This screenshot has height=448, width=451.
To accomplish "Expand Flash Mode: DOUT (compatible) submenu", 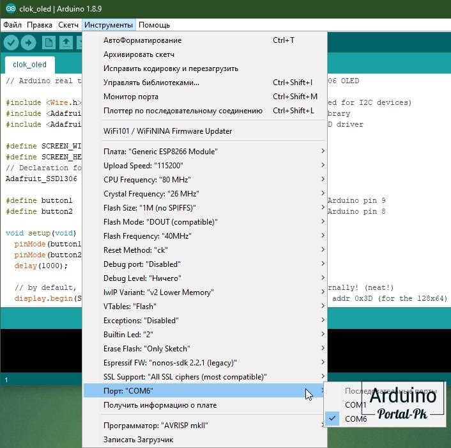I will [205, 222].
